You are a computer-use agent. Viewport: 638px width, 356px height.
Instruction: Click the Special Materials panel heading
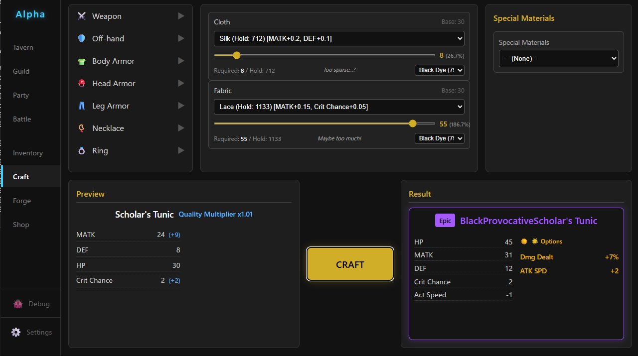tap(524, 18)
